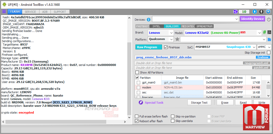
Task: Switch to the SUPPORT tab
Action: click(60, 12)
